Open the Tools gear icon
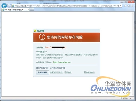Image resolution: width=136 pixels, height=101 pixels. (x=132, y=6)
